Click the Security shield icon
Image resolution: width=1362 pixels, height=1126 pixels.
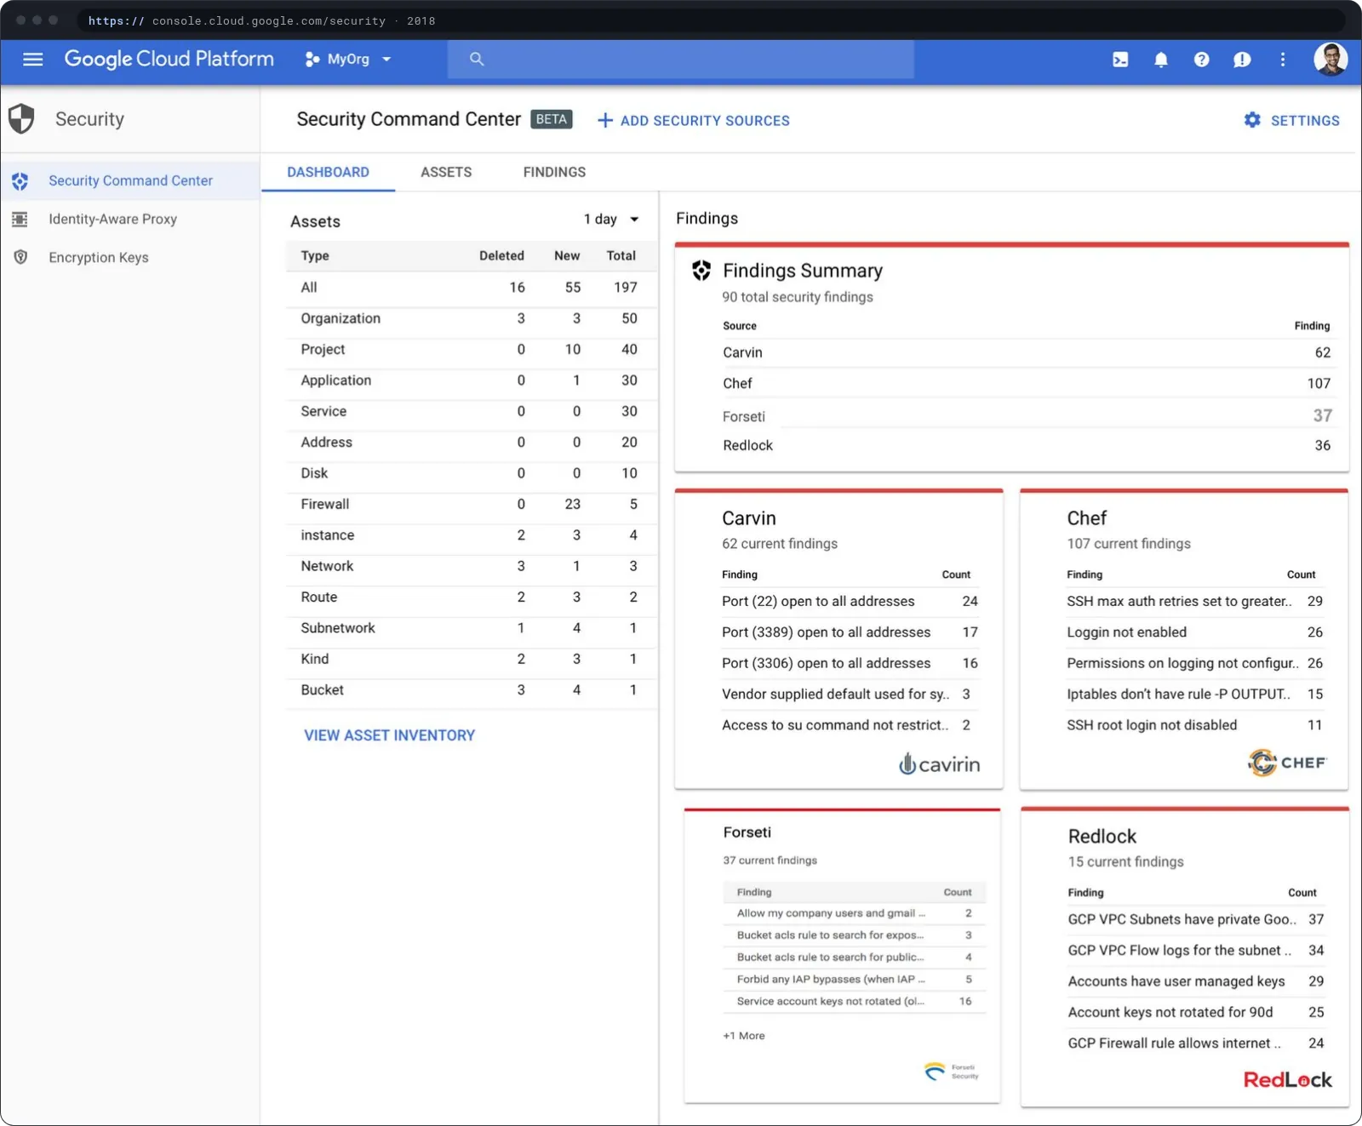coord(21,119)
